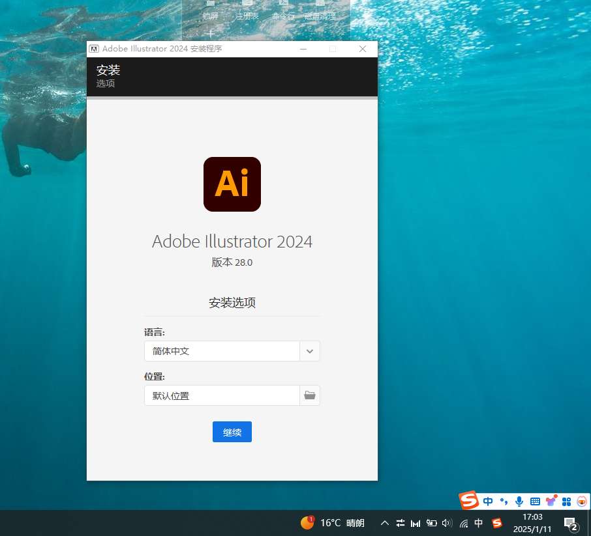This screenshot has height=536, width=591.
Task: Click the 选项 header subtitle
Action: [x=106, y=83]
